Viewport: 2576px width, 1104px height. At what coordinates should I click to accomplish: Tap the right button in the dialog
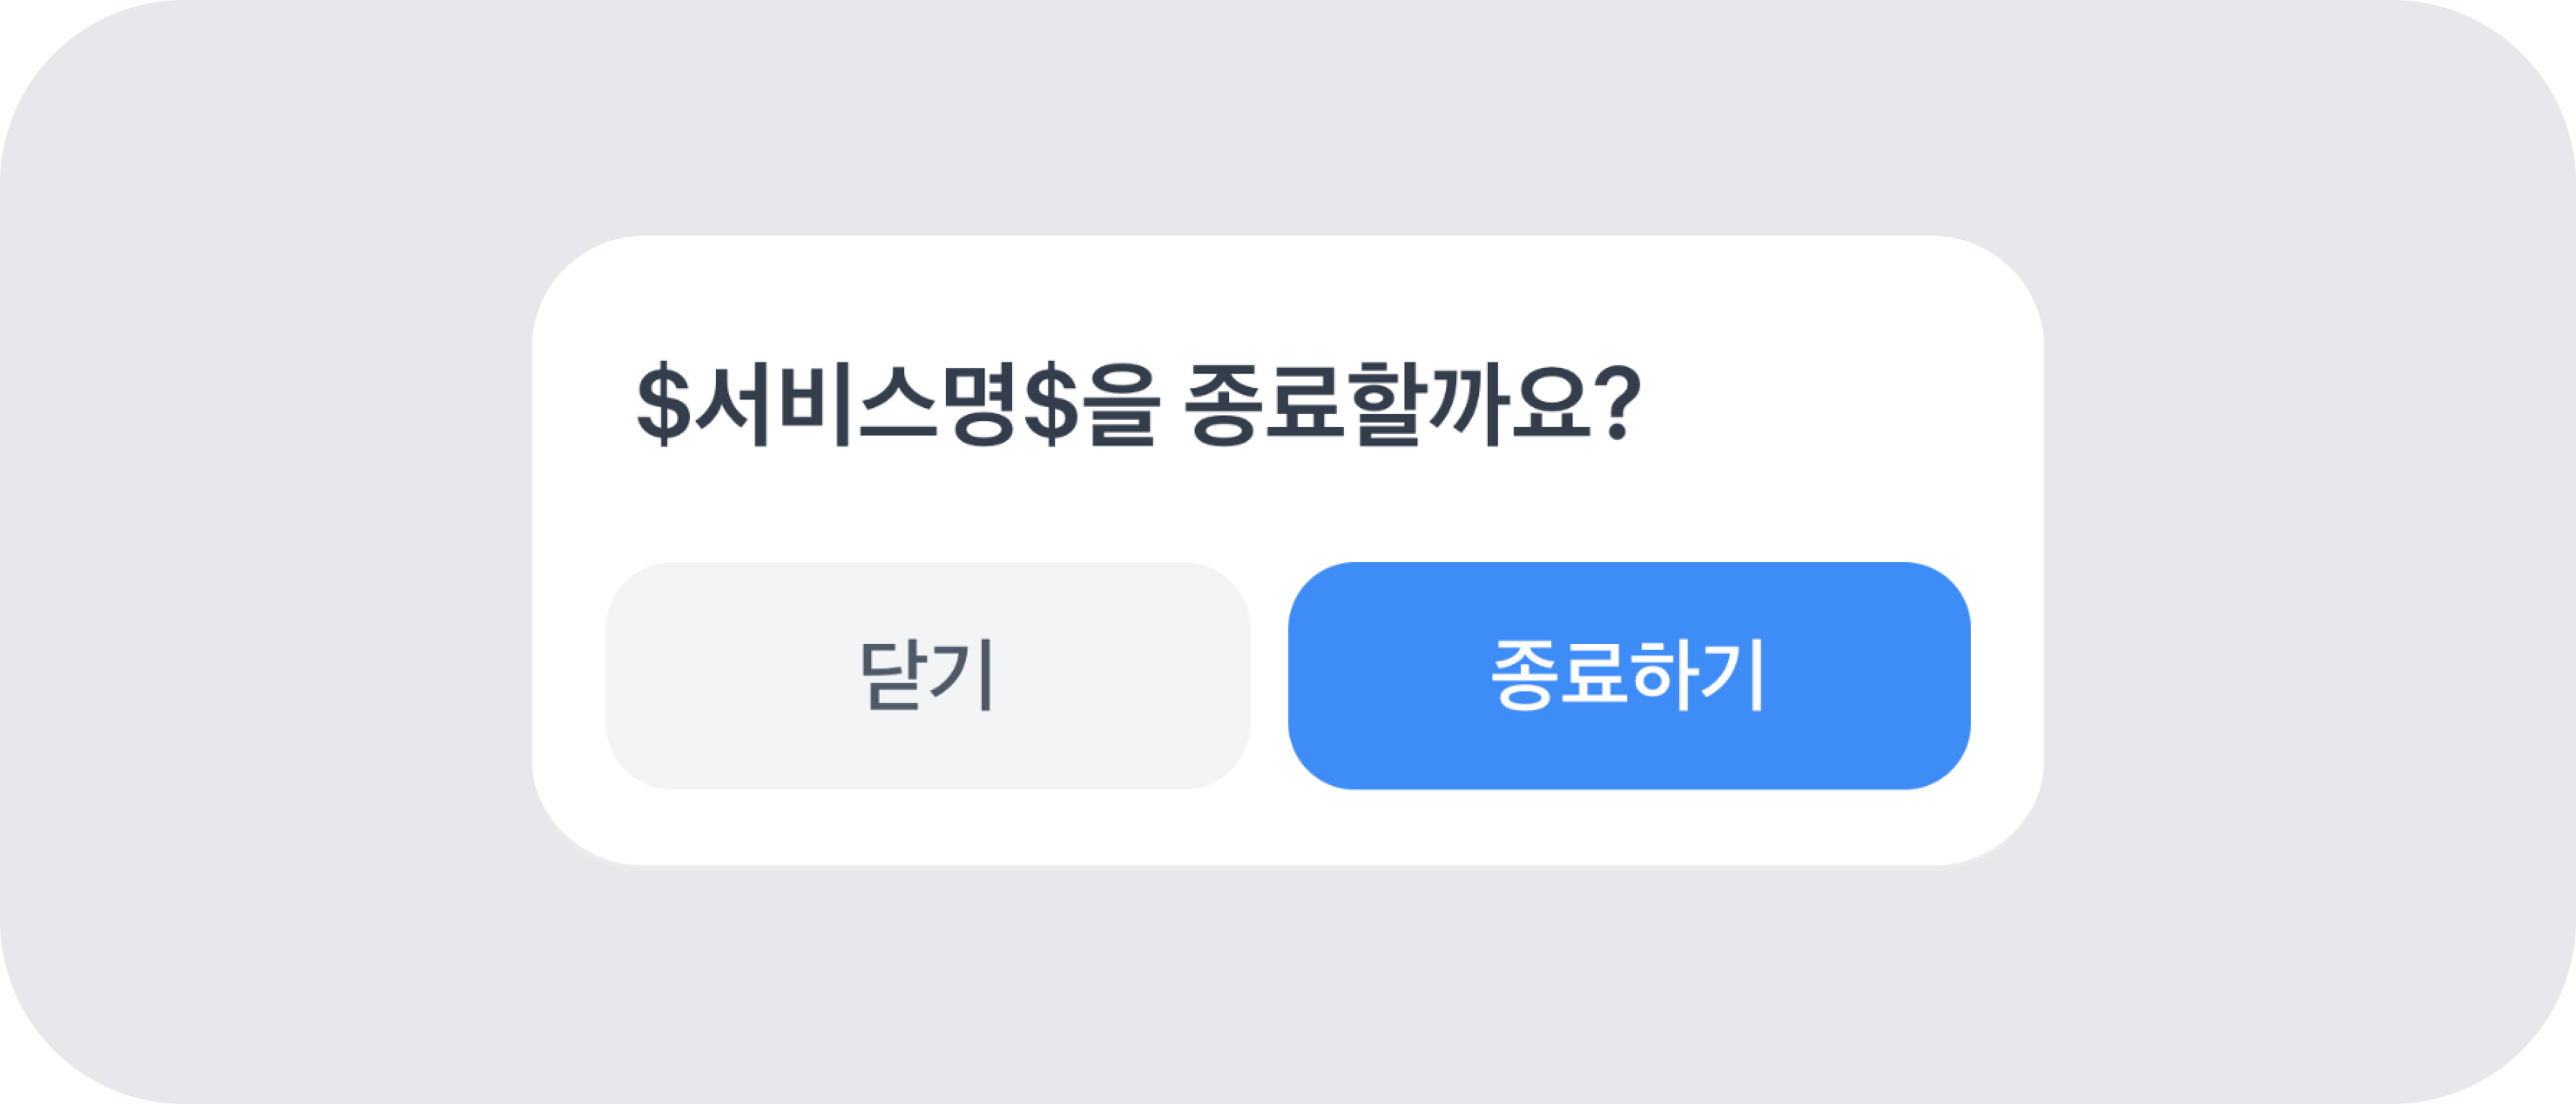(x=1628, y=676)
